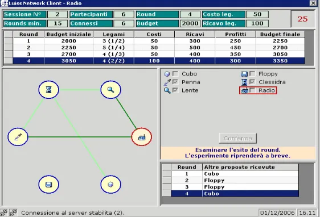Click the Clessidra hourglass icon in the list
The width and height of the screenshot is (320, 217).
click(244, 82)
